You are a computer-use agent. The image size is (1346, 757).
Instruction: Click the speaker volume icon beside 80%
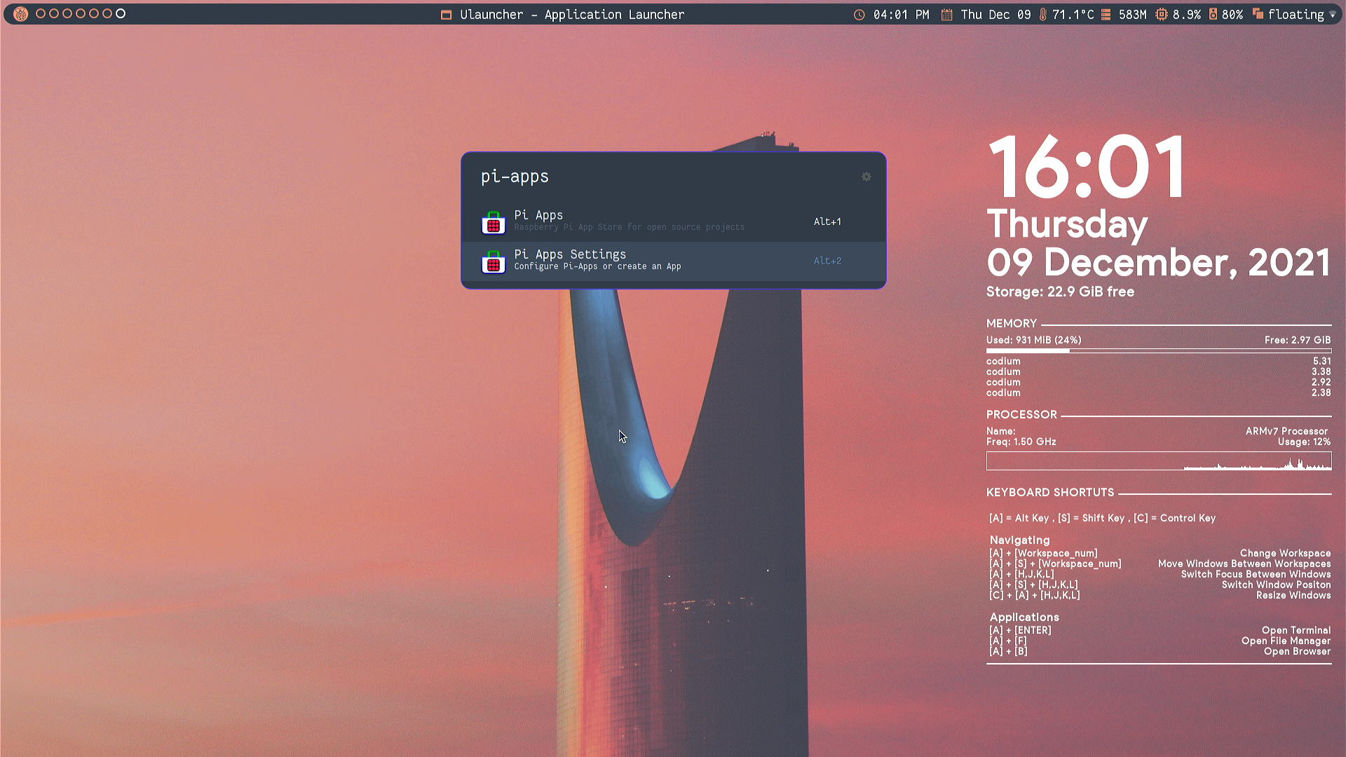click(1213, 15)
